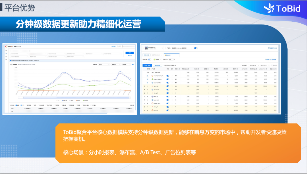
Task: Toggle status switch for the ks_rv_61 row
Action: 168,110
